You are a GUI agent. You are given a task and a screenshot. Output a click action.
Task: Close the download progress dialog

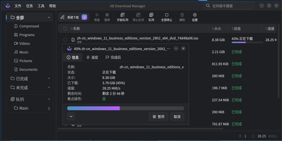point(183,48)
